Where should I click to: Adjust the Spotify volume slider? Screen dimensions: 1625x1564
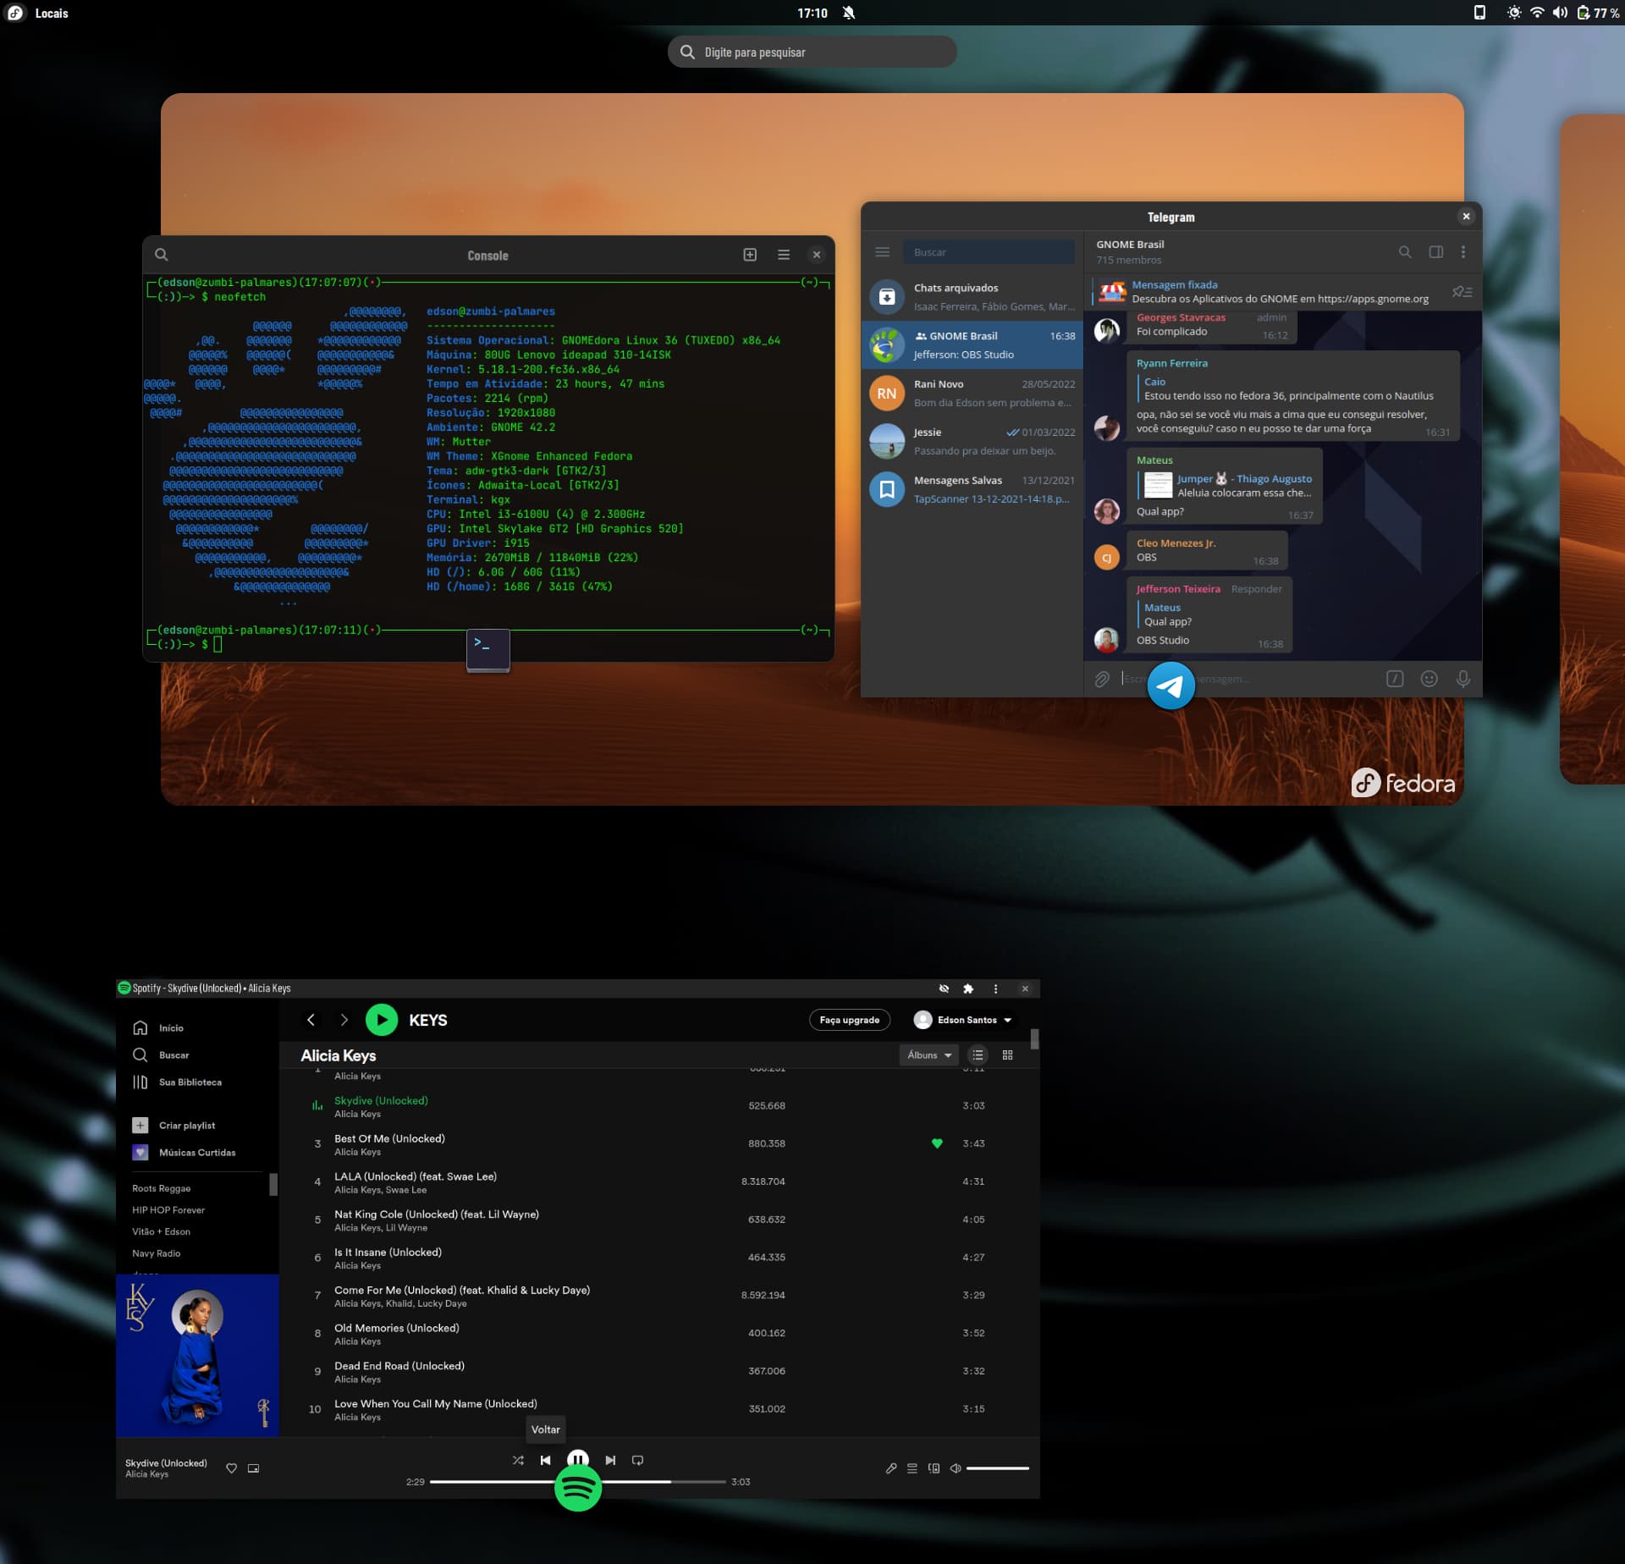coord(997,1468)
